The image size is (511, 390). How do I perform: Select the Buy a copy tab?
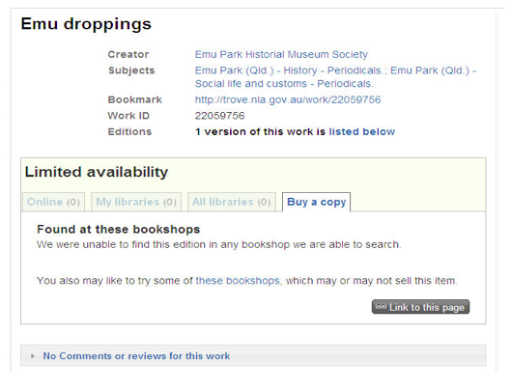coord(317,202)
